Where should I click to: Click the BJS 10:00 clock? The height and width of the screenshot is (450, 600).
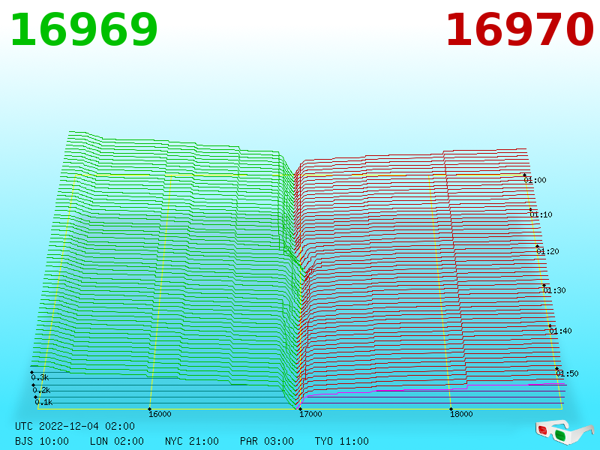[x=42, y=441]
